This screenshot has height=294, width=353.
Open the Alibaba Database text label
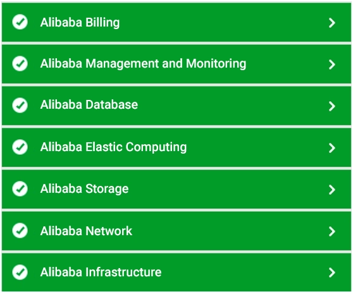[89, 104]
